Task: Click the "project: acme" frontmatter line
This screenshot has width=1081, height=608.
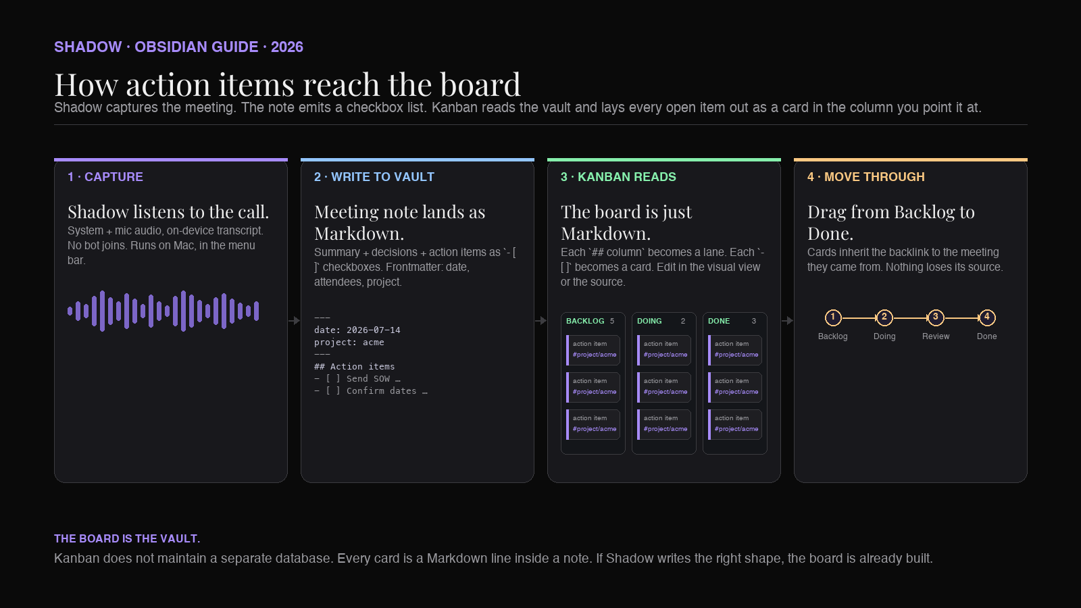Action: 349,343
